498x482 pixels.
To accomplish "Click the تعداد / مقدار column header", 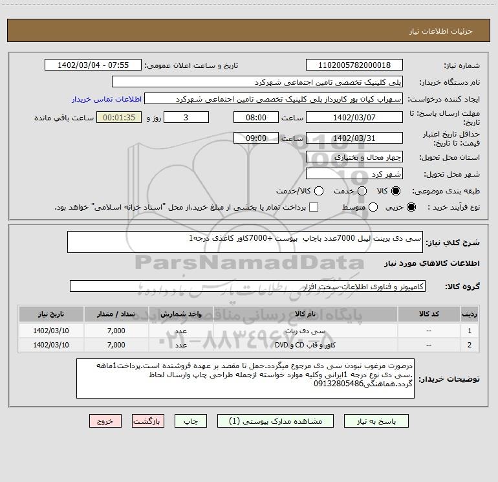I will coord(116,314).
